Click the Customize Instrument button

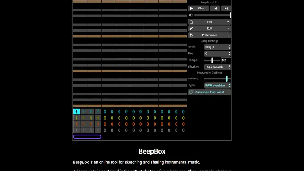point(210,92)
